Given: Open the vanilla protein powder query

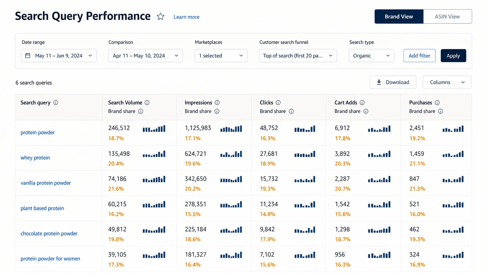Looking at the screenshot, I should pos(46,183).
